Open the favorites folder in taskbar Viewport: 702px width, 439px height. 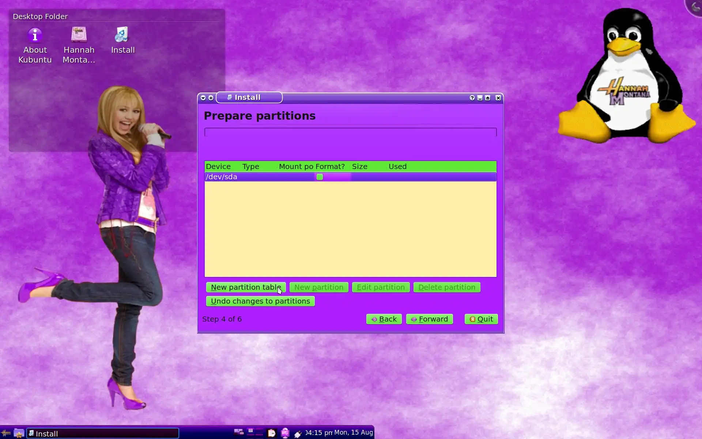click(19, 433)
